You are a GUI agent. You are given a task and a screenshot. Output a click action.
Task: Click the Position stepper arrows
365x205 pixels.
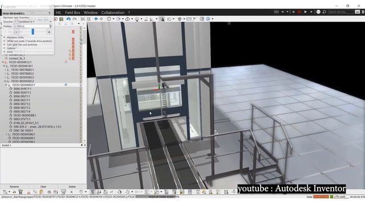(51, 26)
